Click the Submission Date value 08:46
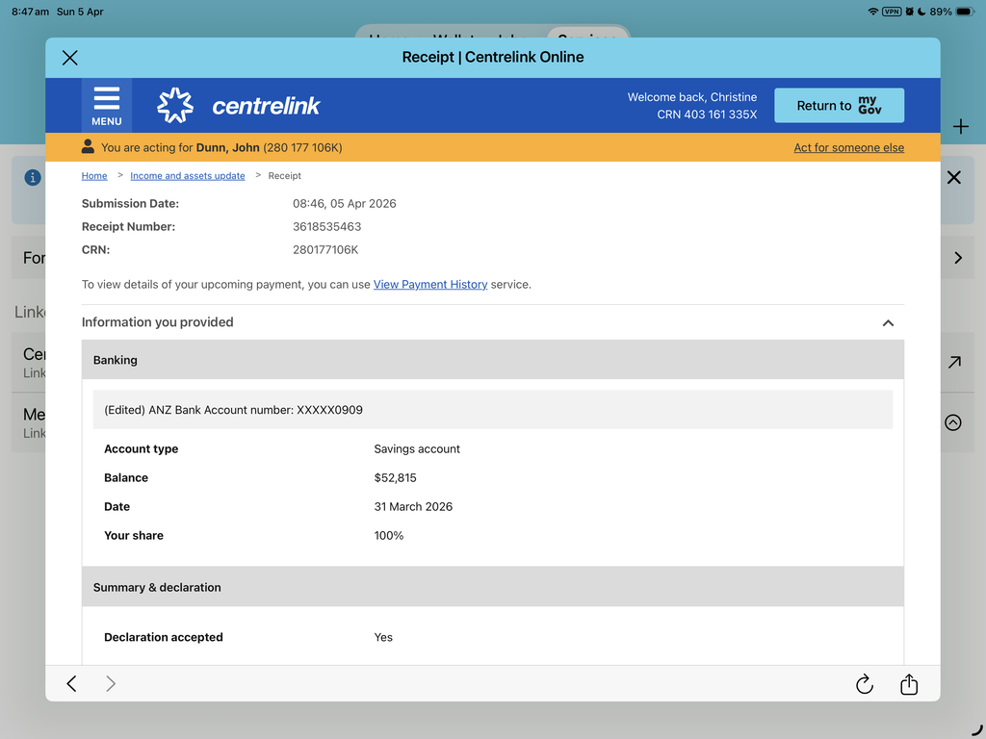 coord(344,204)
